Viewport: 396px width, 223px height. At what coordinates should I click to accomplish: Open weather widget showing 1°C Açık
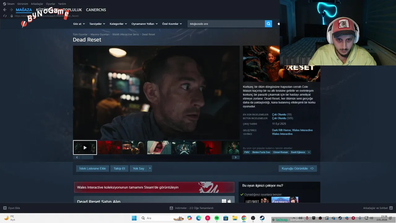[9, 218]
